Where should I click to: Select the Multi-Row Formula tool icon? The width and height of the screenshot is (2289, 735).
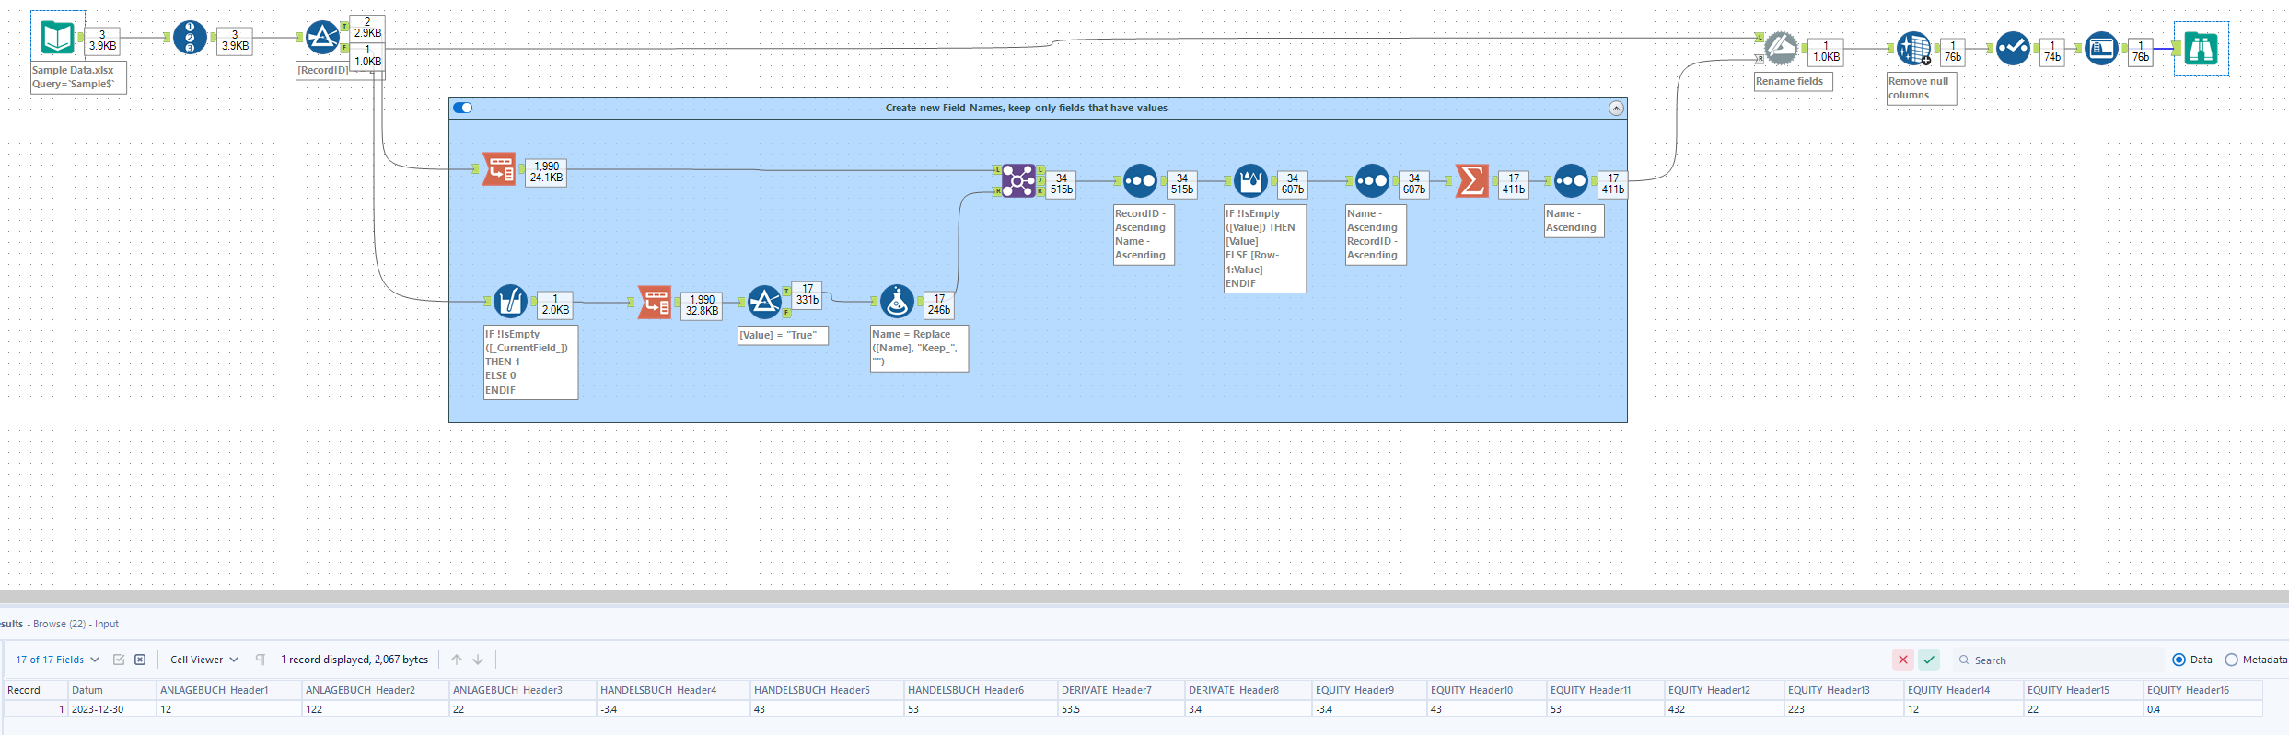point(1250,180)
